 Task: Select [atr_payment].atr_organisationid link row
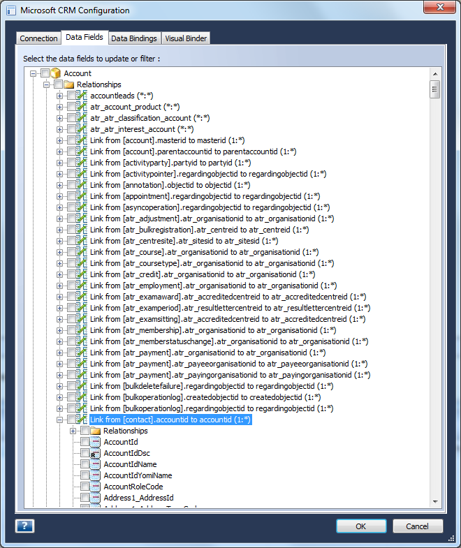(x=207, y=353)
